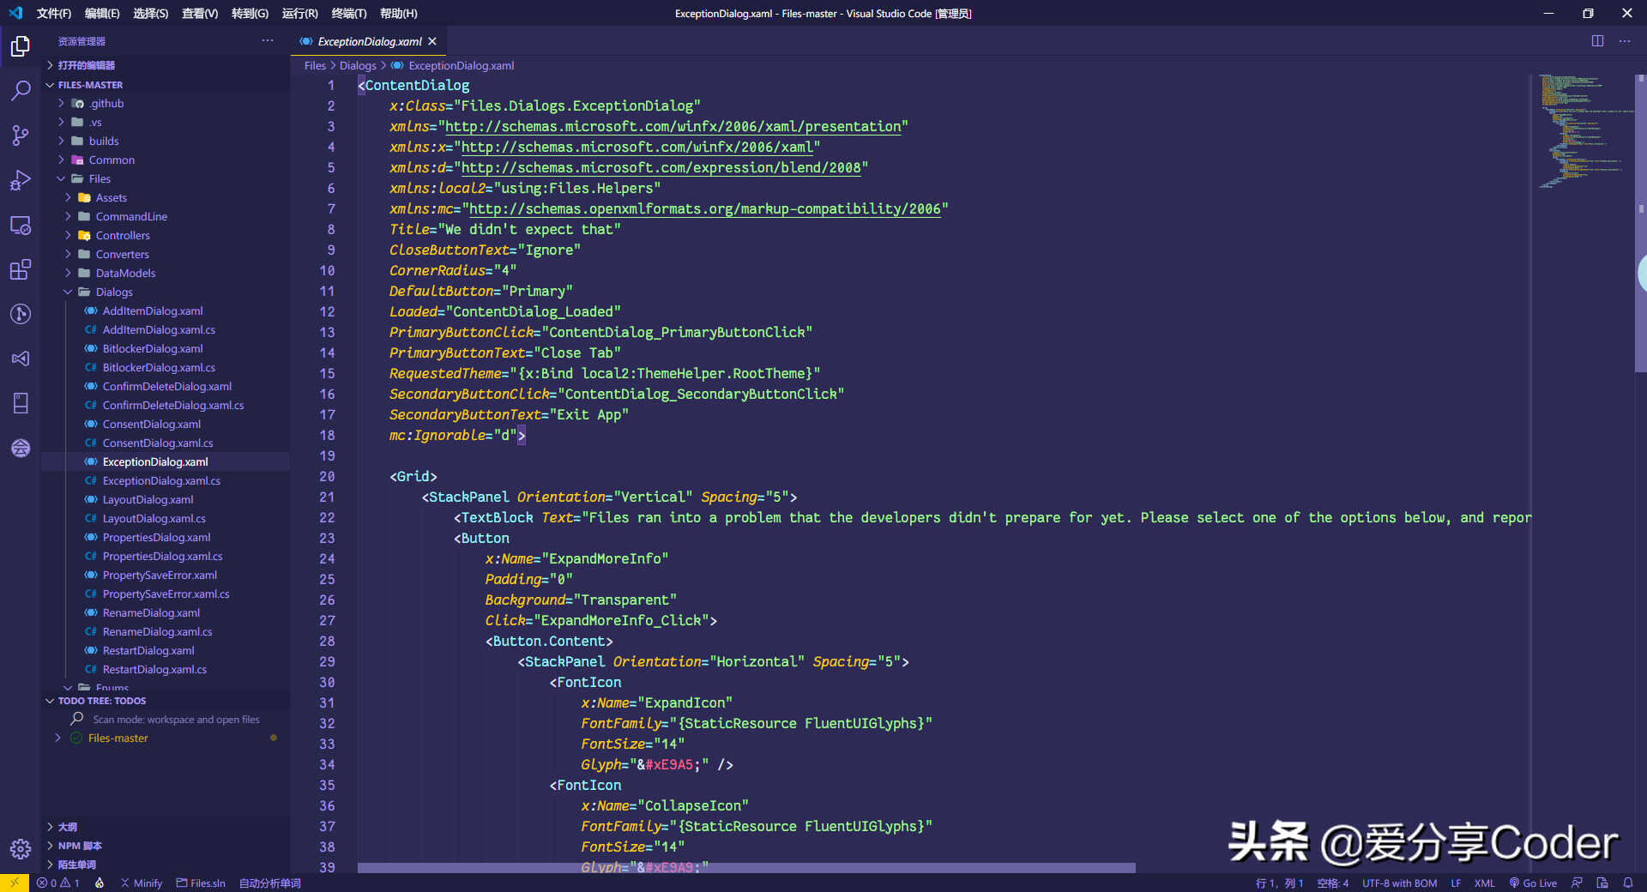Open RenameDialog.xaml in the explorer
Screen dimensions: 1647x892
tap(151, 613)
